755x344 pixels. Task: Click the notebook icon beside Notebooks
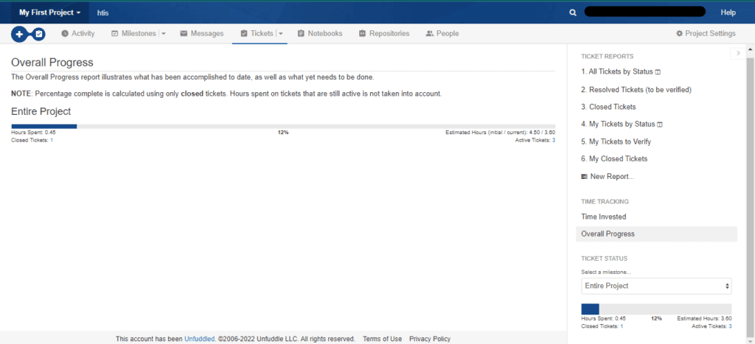point(301,34)
